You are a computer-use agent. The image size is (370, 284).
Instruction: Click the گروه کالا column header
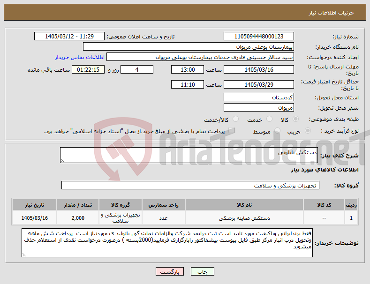pos(121,205)
